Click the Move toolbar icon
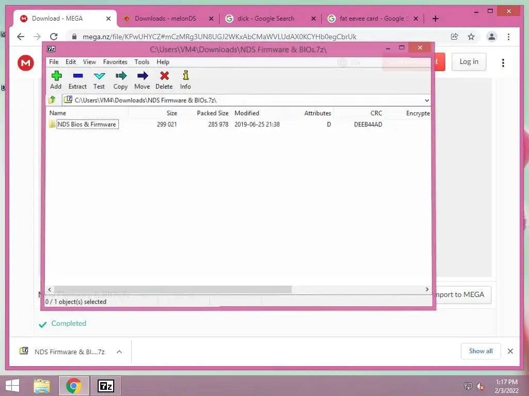Image resolution: width=529 pixels, height=396 pixels. click(142, 80)
